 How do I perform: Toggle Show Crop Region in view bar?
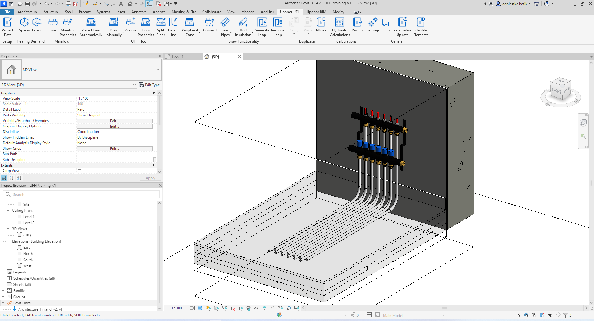coord(240,308)
